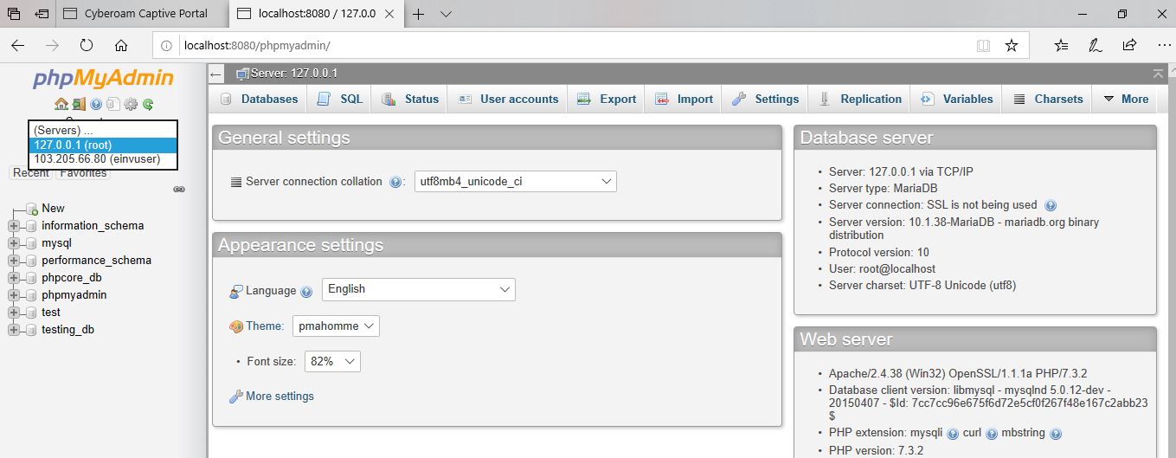Click the phpMyAdmin Home icon
1176x458 pixels.
[x=61, y=104]
